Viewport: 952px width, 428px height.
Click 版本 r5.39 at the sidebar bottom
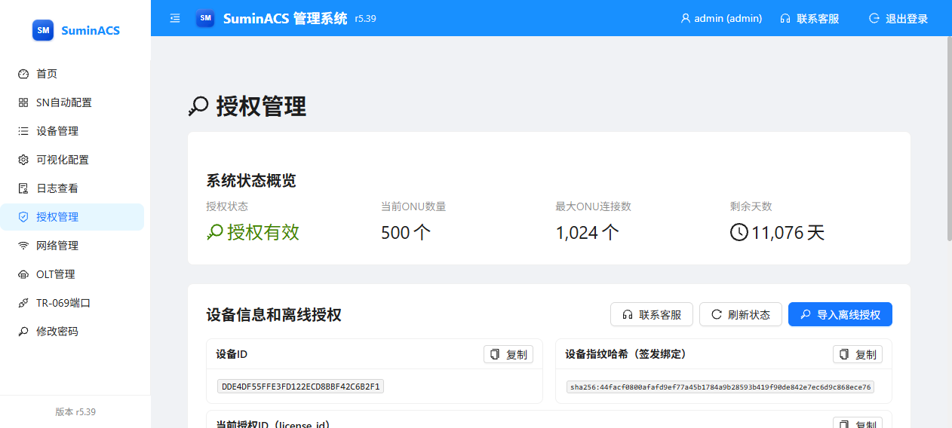(x=75, y=412)
